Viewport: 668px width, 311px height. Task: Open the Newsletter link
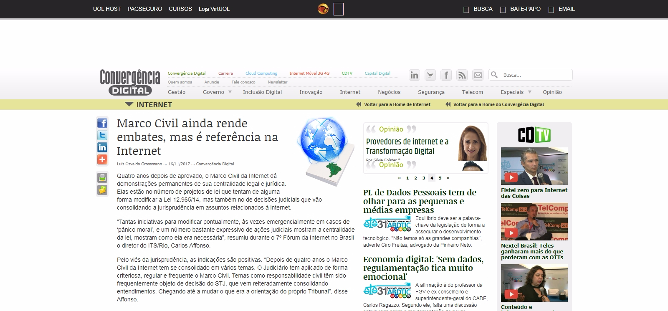pyautogui.click(x=278, y=82)
